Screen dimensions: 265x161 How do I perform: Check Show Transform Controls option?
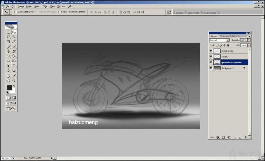pyautogui.click(x=59, y=12)
